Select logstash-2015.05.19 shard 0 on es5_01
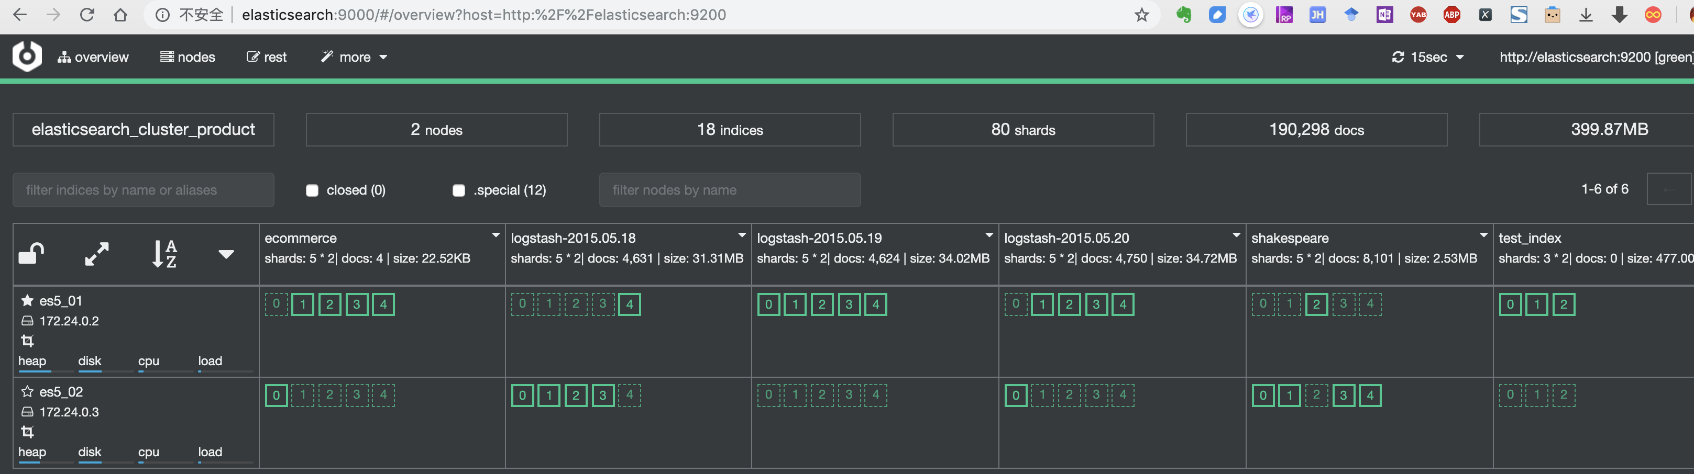 pyautogui.click(x=768, y=304)
